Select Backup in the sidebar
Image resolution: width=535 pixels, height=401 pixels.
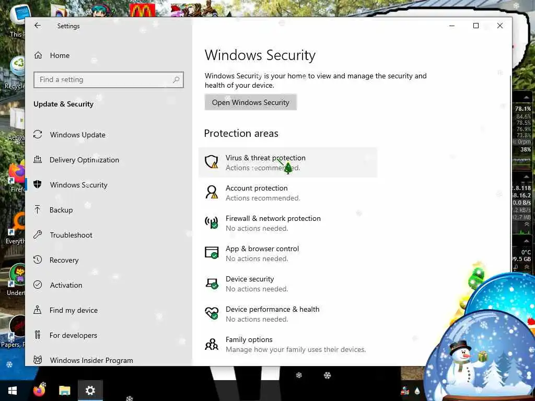click(x=61, y=210)
